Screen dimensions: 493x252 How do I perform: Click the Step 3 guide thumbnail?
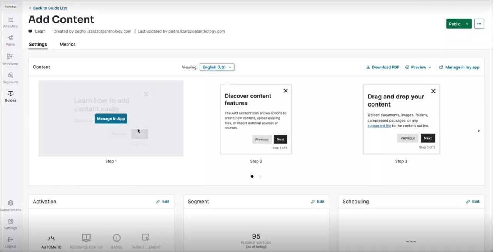point(401,119)
